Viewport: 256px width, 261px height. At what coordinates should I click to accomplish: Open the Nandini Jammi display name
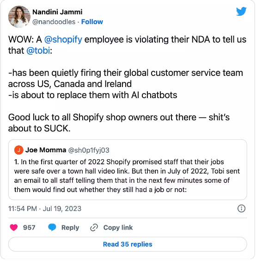coord(57,12)
